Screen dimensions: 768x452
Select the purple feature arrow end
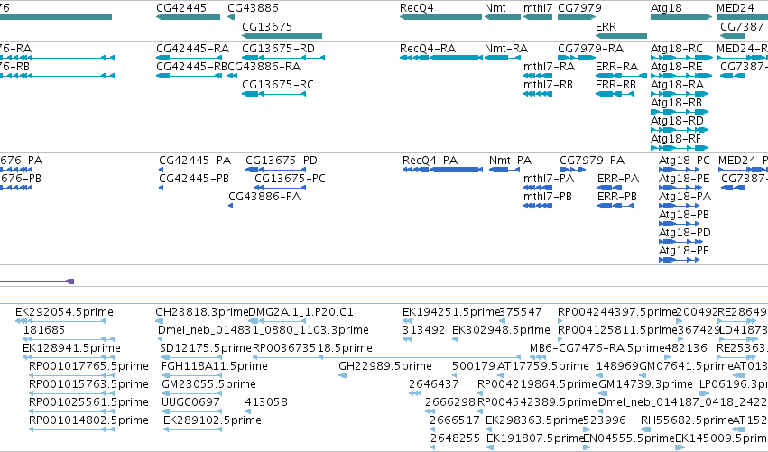(x=70, y=281)
